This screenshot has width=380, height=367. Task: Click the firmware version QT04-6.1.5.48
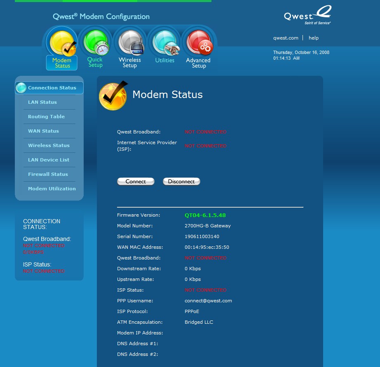205,215
